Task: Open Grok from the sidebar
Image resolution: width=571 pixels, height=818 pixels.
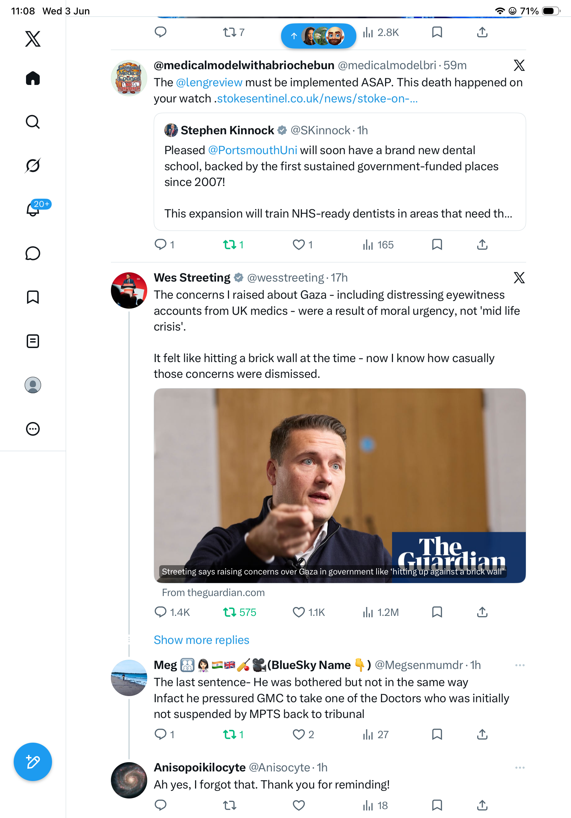Action: pyautogui.click(x=33, y=166)
